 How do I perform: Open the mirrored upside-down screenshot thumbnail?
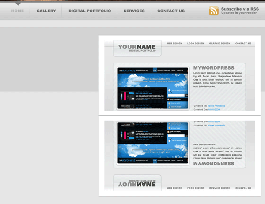153,143
